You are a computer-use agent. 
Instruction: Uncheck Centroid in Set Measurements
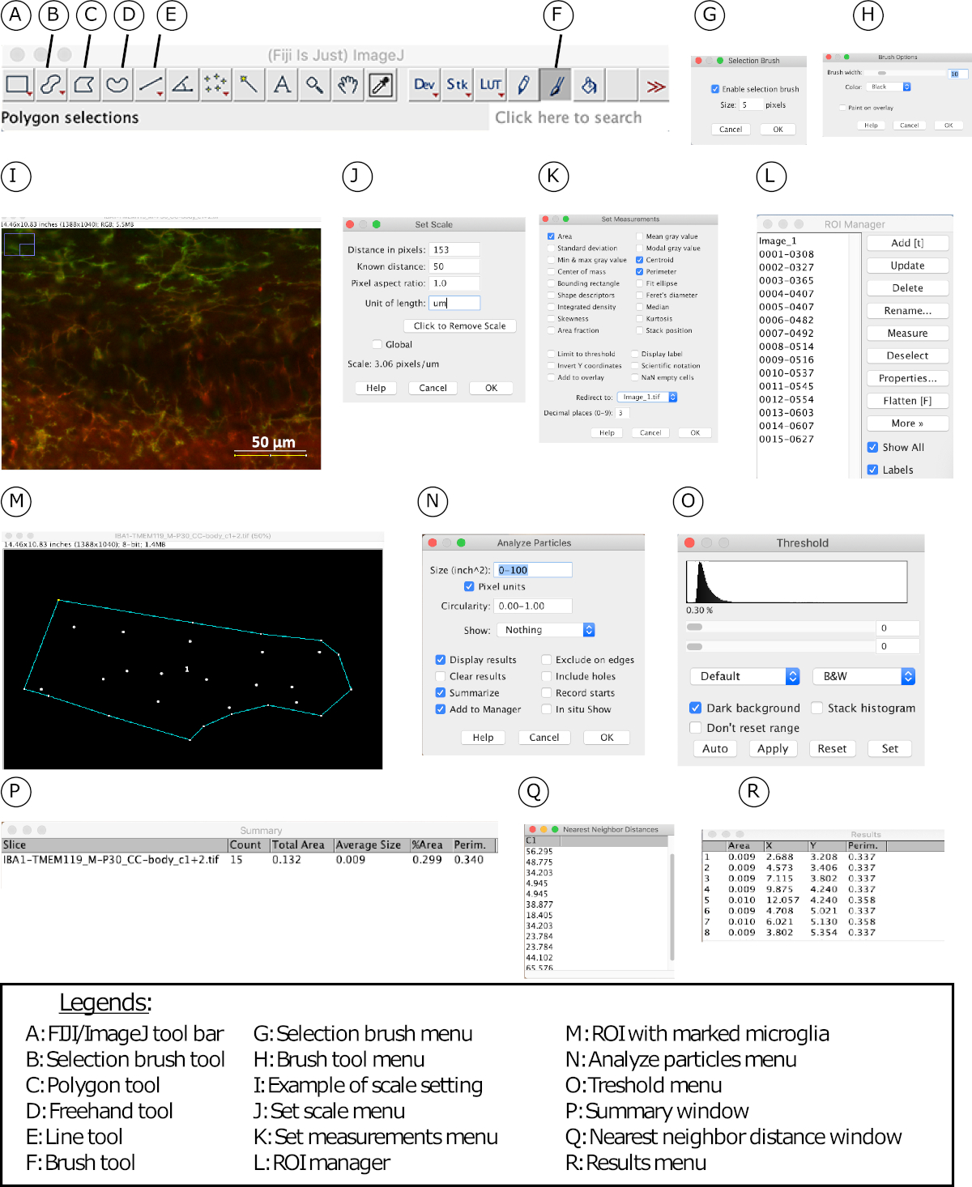pos(640,260)
